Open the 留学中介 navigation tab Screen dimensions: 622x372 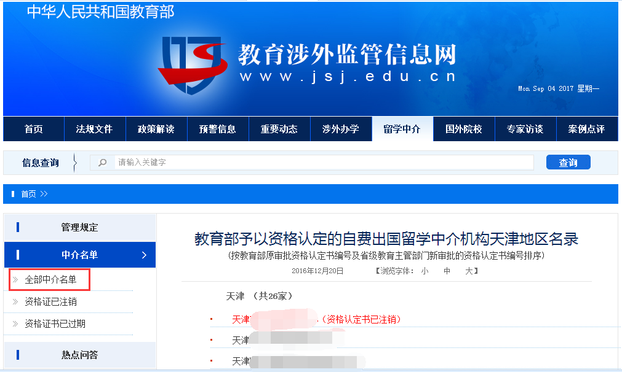point(402,129)
